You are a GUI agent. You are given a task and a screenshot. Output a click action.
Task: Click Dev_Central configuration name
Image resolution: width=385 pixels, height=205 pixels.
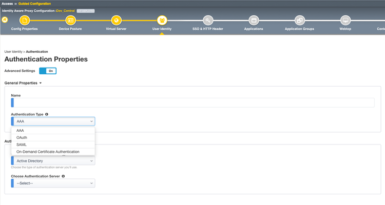[x=65, y=11]
